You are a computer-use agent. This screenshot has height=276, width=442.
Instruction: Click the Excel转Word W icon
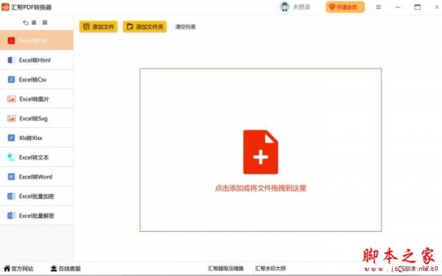click(11, 177)
